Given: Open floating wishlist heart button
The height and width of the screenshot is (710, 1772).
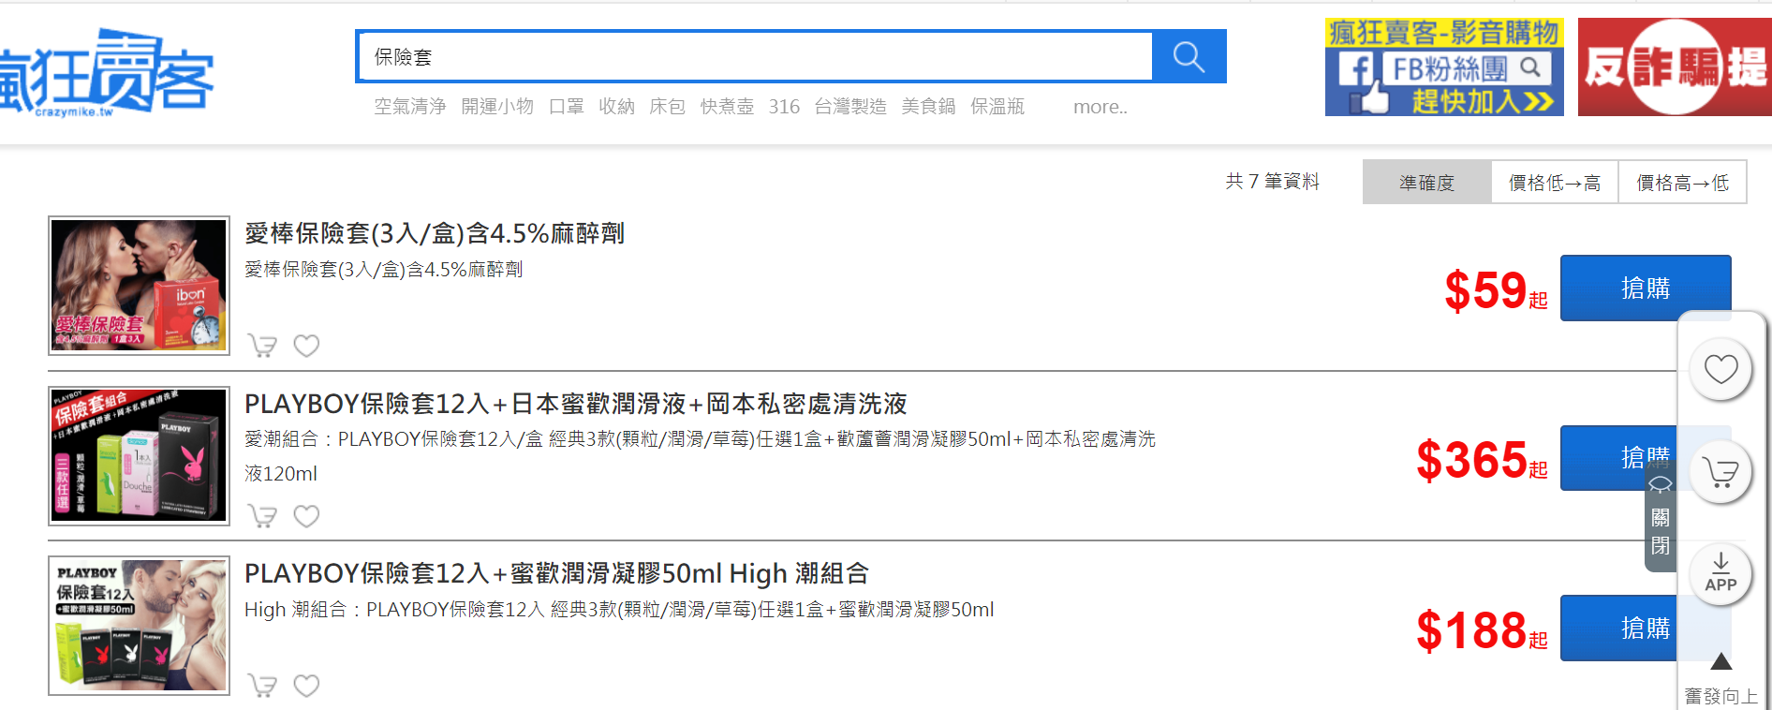Looking at the screenshot, I should coord(1720,369).
